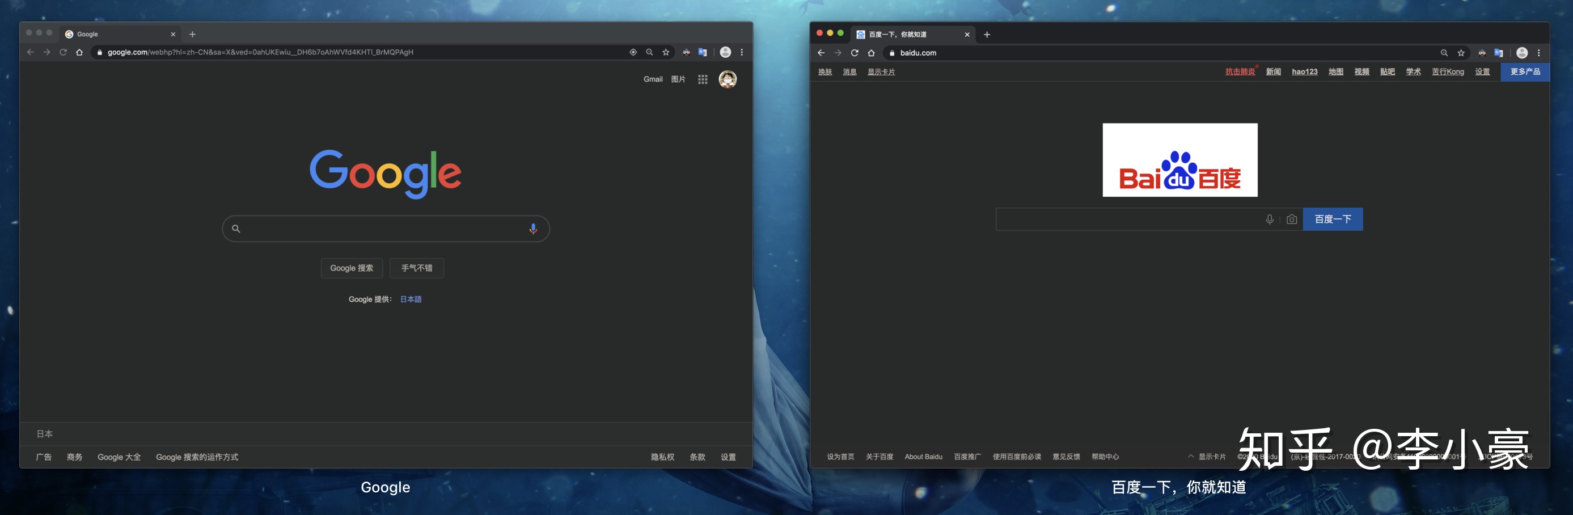Open About Baidu footer link
The width and height of the screenshot is (1573, 515).
[x=923, y=457]
